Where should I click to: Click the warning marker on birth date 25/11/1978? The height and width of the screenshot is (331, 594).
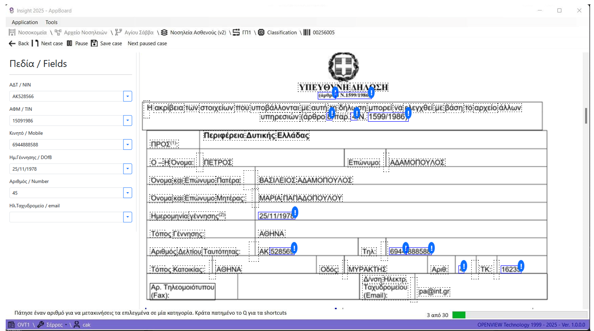click(x=295, y=212)
